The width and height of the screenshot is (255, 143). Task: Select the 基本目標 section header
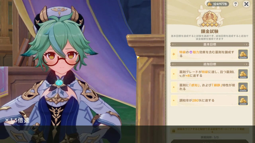[210, 44]
